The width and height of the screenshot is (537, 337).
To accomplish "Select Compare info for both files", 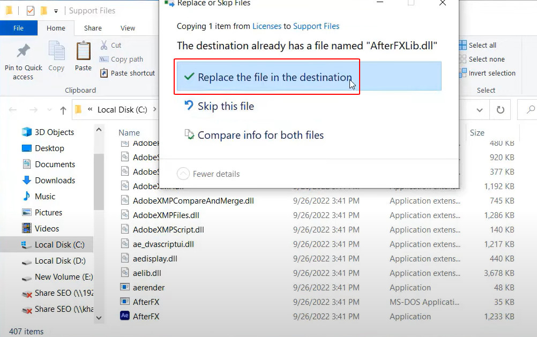I will click(x=260, y=135).
